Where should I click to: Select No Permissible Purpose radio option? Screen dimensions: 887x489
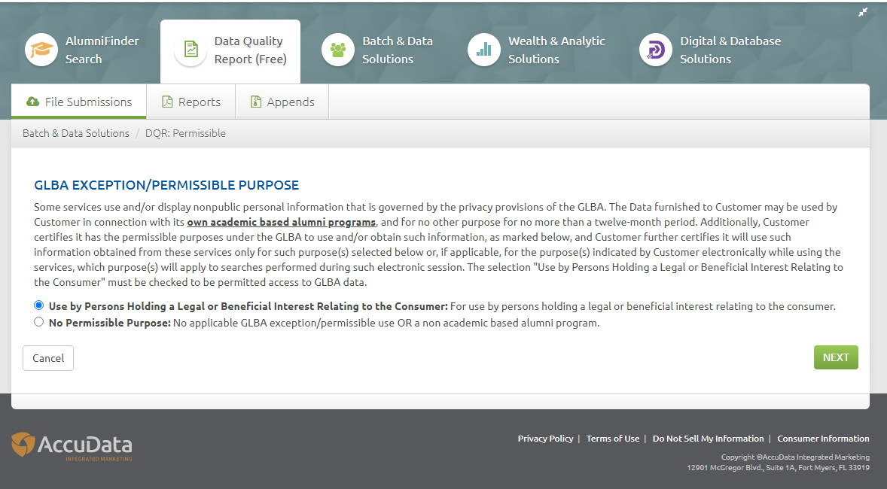(38, 322)
